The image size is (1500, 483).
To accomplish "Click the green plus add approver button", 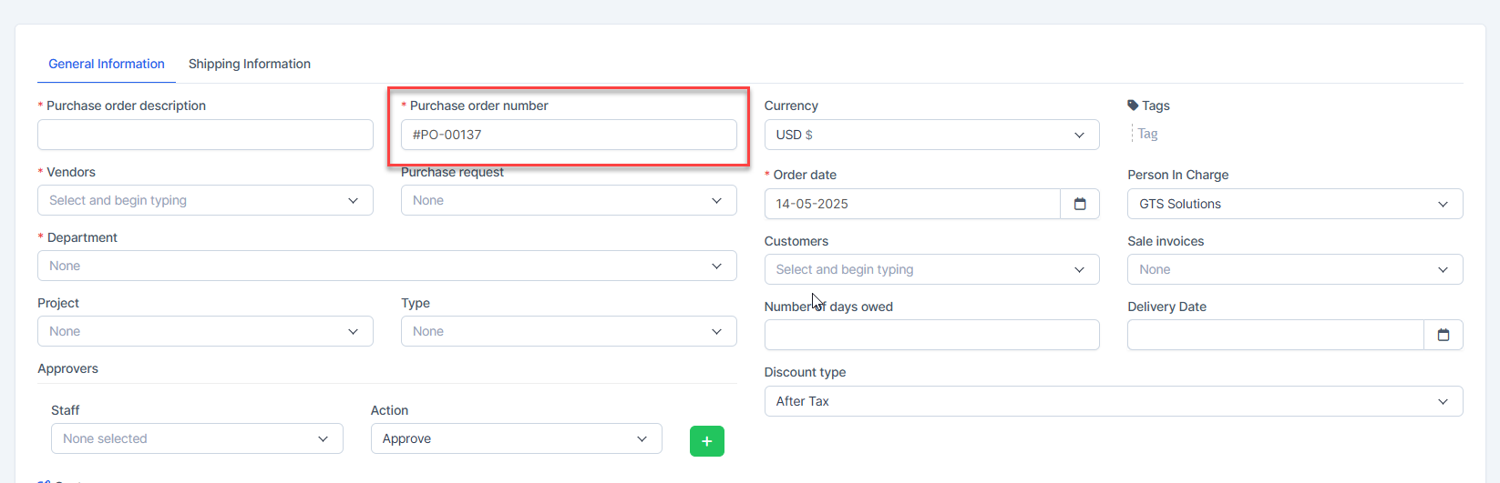I will pos(706,441).
